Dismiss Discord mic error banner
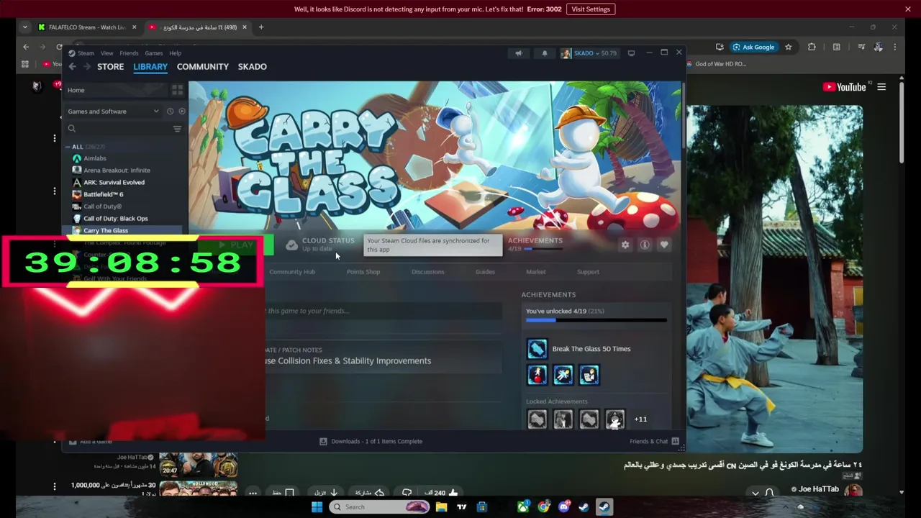 click(x=908, y=9)
